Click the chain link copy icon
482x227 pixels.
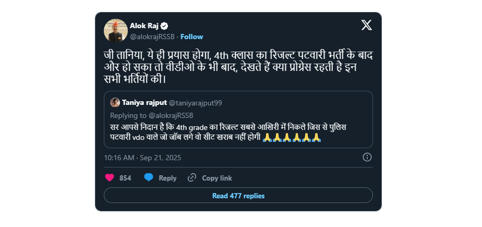pyautogui.click(x=192, y=178)
